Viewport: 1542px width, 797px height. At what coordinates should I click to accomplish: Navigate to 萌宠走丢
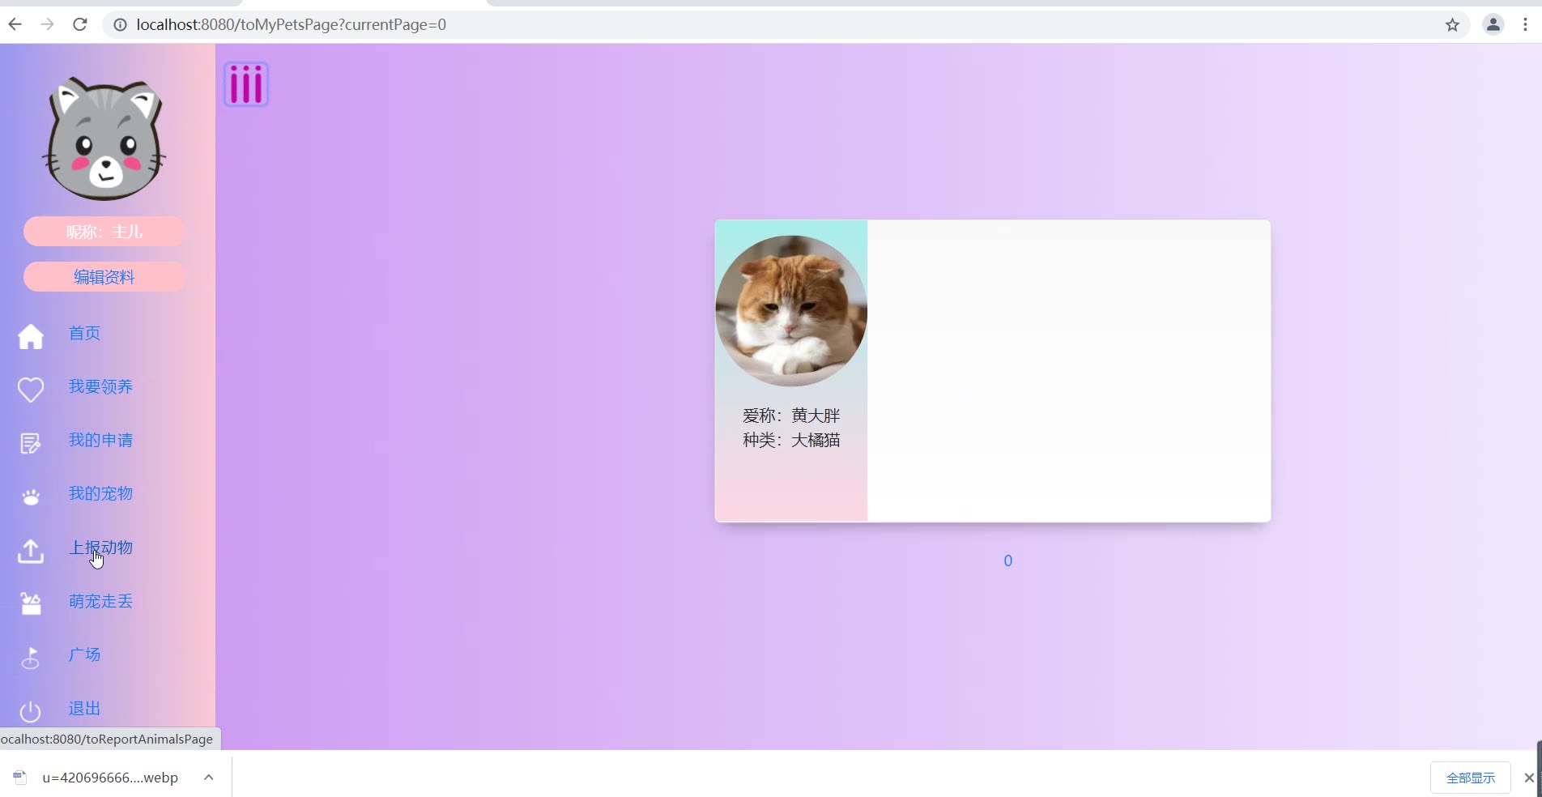(x=100, y=601)
